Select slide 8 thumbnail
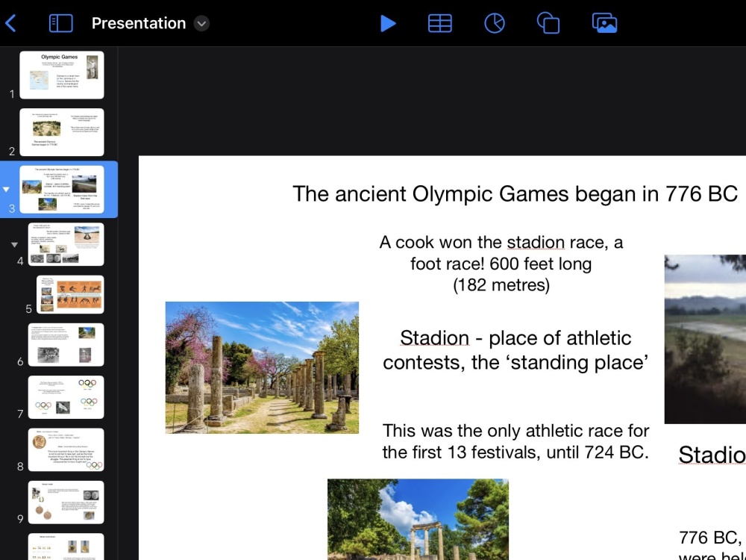The width and height of the screenshot is (746, 560). click(66, 449)
